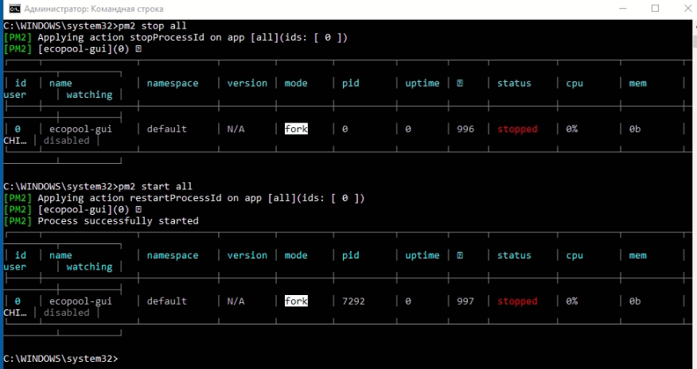This screenshot has width=697, height=369.
Task: Minimize the Command Prompt window
Action: tap(621, 9)
